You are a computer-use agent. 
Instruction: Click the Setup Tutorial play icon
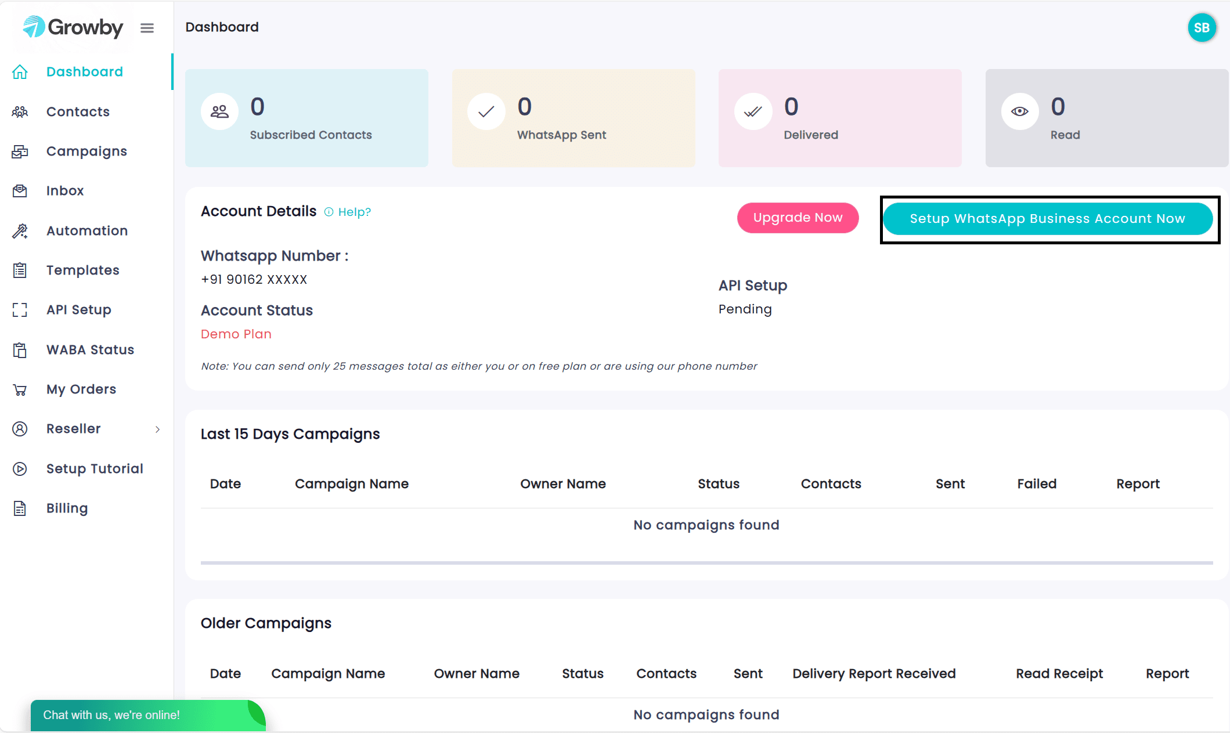20,469
